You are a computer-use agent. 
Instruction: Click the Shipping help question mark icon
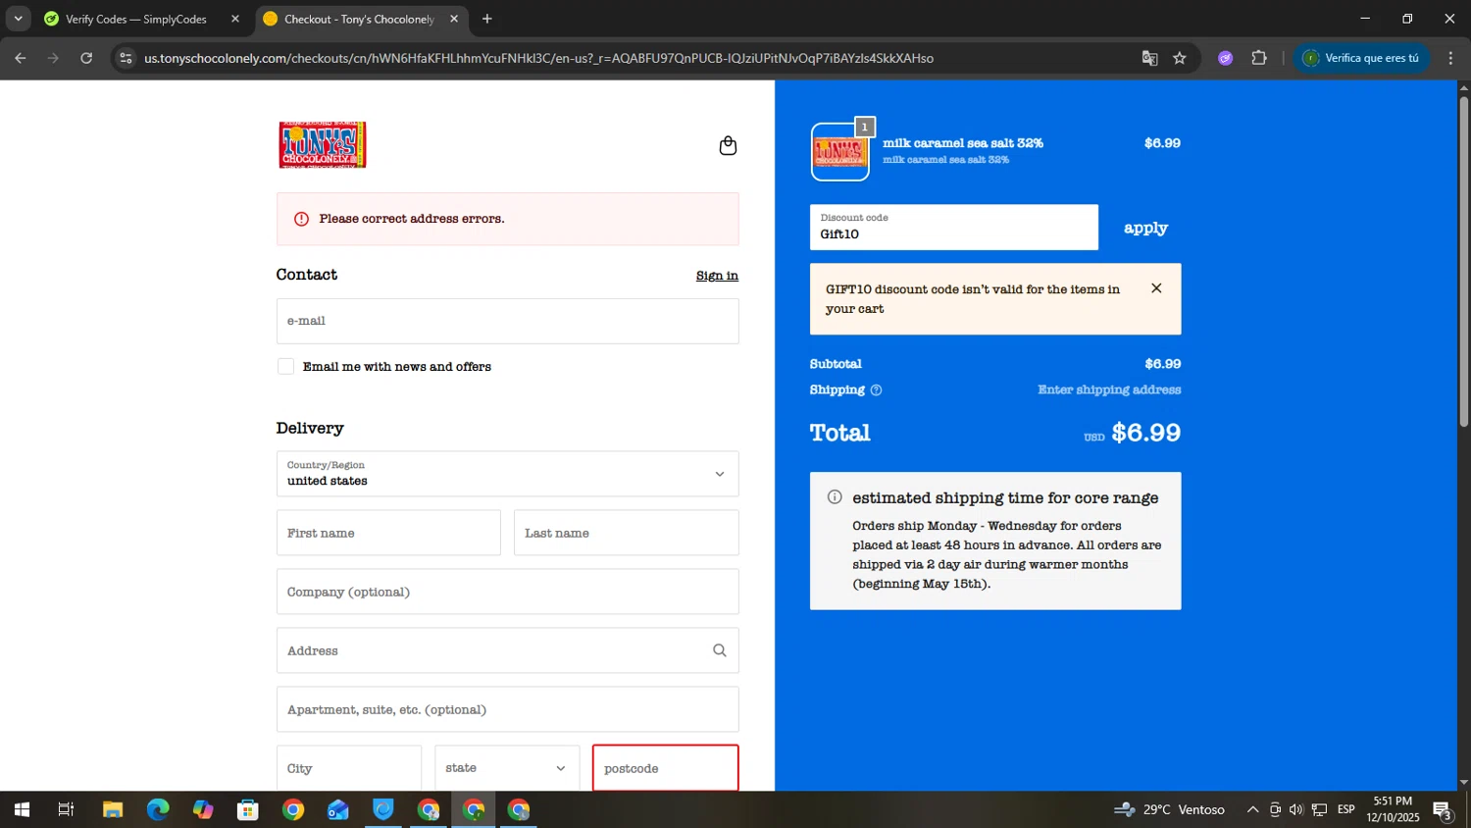point(876,390)
